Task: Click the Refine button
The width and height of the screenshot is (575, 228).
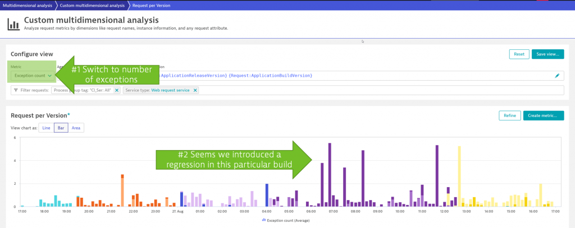Action: [510, 115]
